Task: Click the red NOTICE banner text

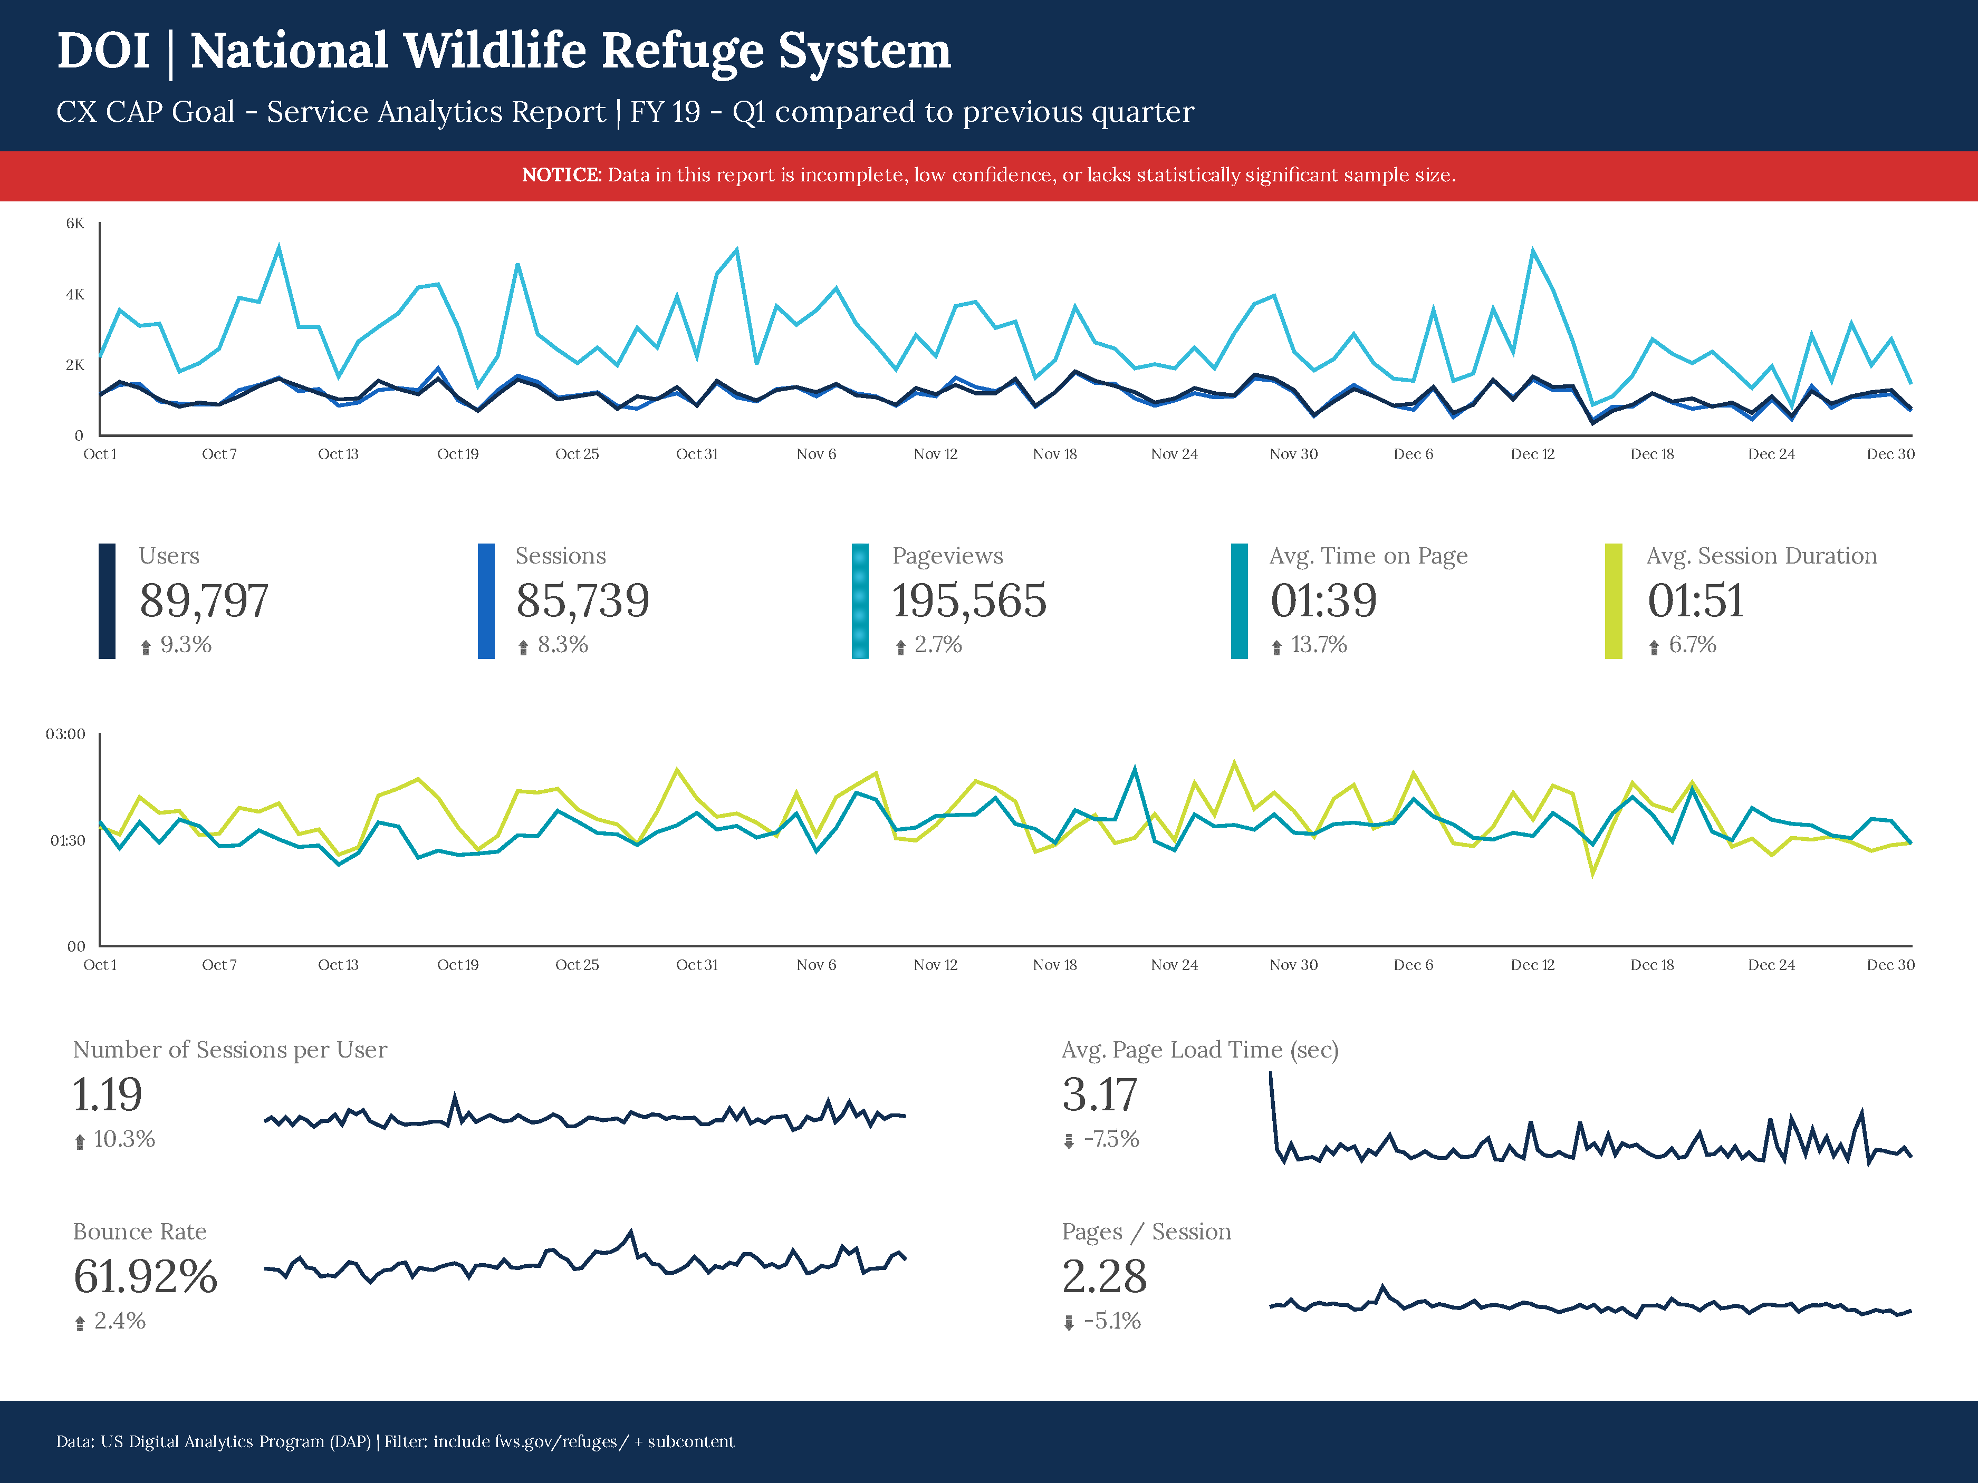Action: pyautogui.click(x=989, y=175)
